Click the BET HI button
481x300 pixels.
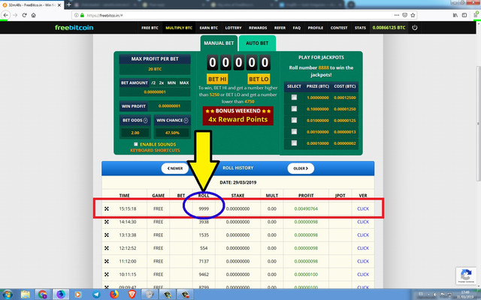click(217, 79)
